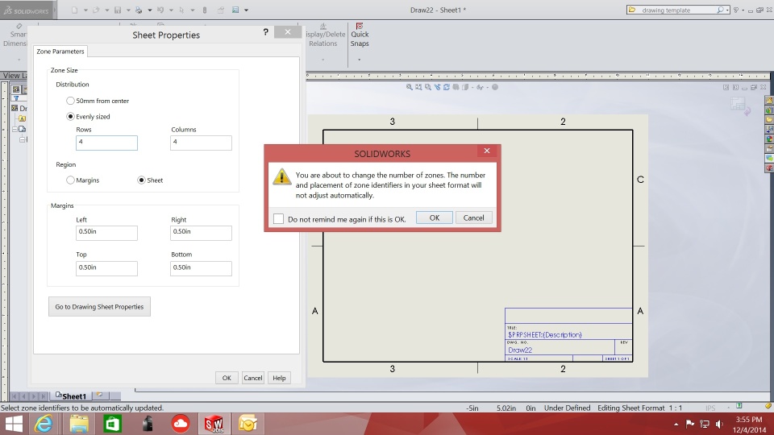
Task: Open the Windows Store taskbar icon
Action: coord(113,424)
